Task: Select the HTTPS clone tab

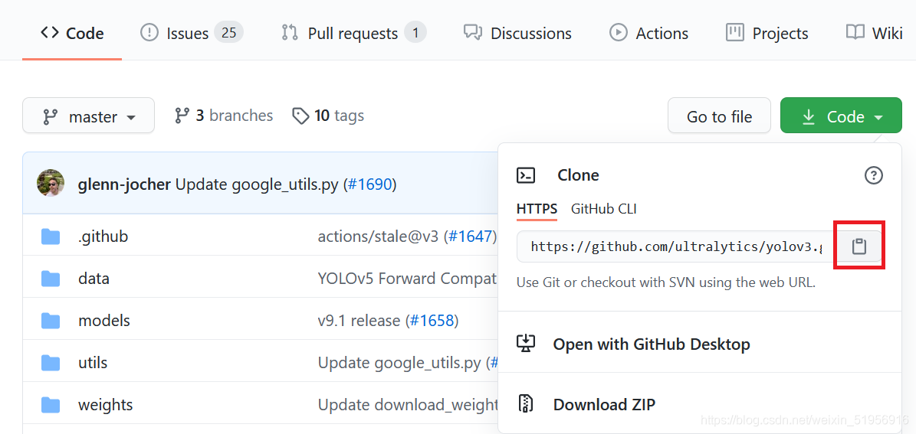Action: tap(537, 209)
